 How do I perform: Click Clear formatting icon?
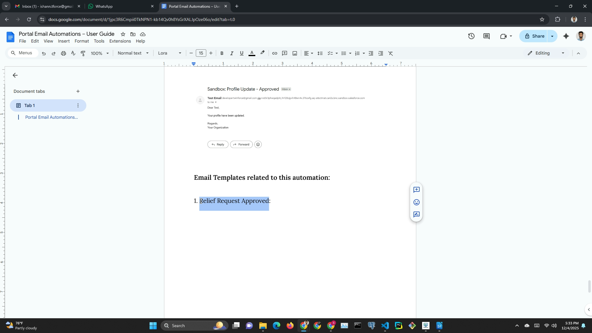pyautogui.click(x=391, y=53)
